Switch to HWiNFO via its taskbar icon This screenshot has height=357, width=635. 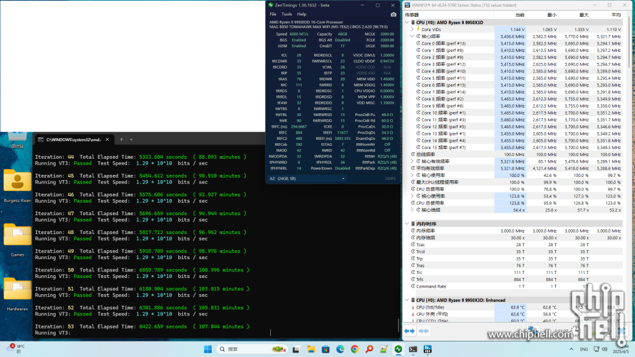428,349
